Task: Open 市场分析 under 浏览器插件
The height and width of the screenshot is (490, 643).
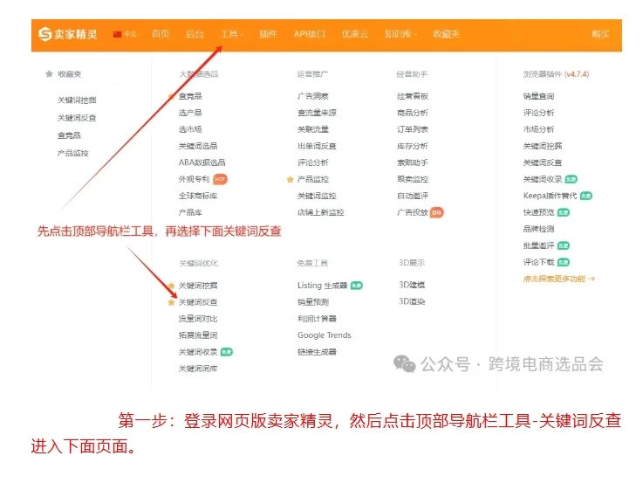Action: pos(538,129)
